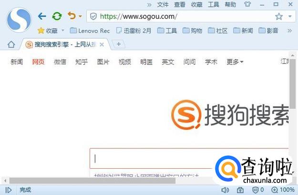The width and height of the screenshot is (298, 195).
Task: Open the Lenovo Rec bookmark folder
Action: tap(90, 31)
